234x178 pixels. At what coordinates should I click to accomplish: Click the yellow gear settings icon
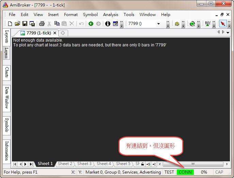point(177,24)
